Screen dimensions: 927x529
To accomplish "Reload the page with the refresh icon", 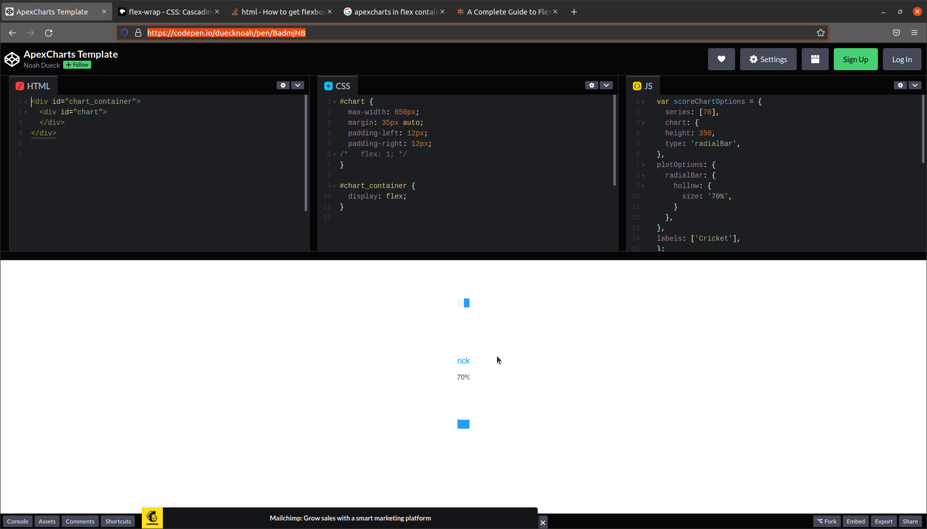I will (49, 33).
